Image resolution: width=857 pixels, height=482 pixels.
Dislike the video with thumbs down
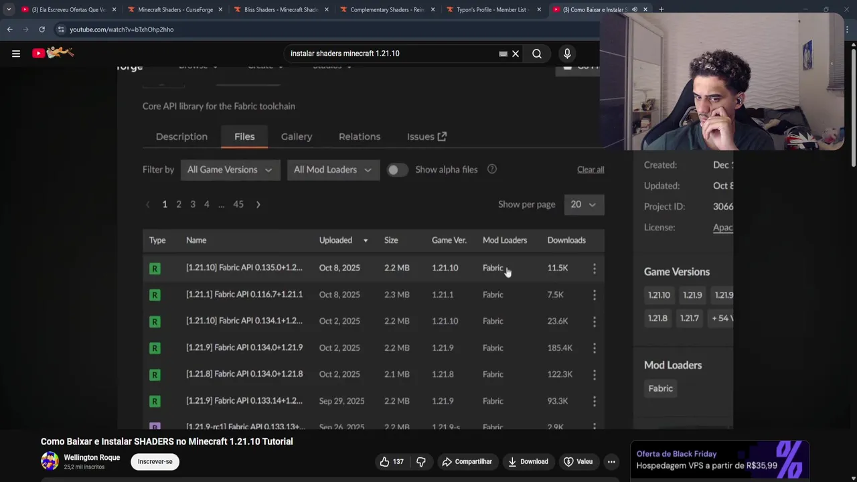click(x=421, y=461)
